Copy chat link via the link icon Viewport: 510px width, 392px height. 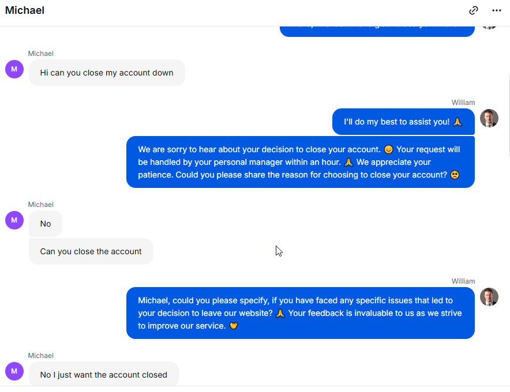(x=474, y=10)
